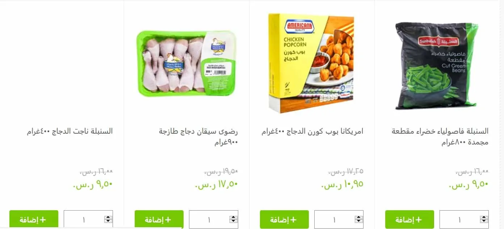Add Radwa fresh chicken drumsticks to cart
Screen dimensions: 504x229
click(159, 219)
